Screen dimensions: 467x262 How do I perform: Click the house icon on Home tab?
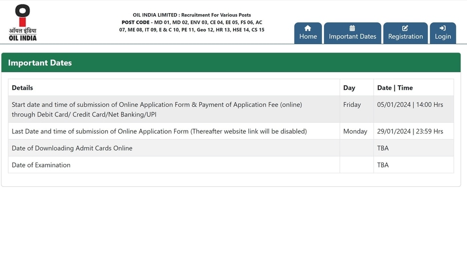[307, 28]
